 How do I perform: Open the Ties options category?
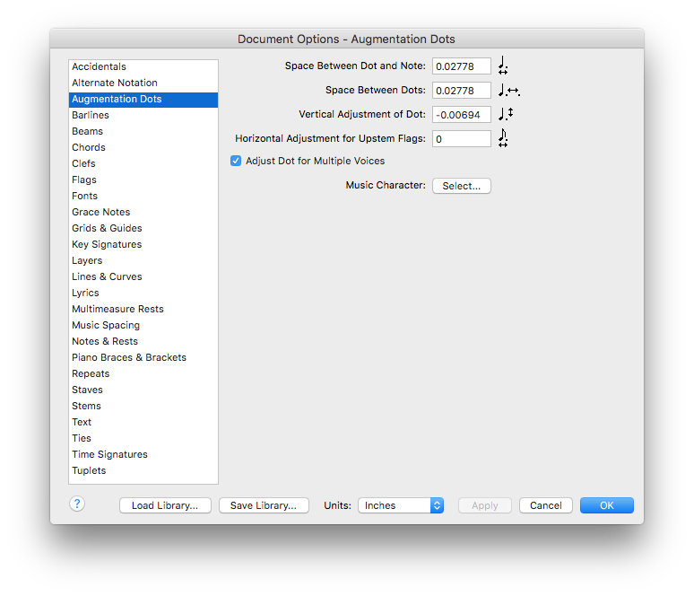(x=143, y=439)
